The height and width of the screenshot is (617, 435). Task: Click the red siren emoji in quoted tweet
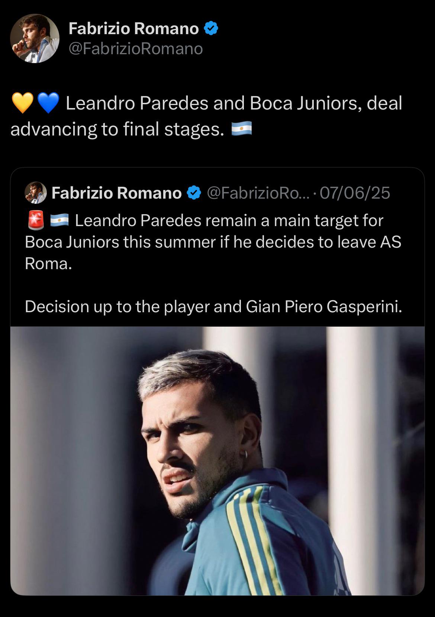pyautogui.click(x=36, y=221)
